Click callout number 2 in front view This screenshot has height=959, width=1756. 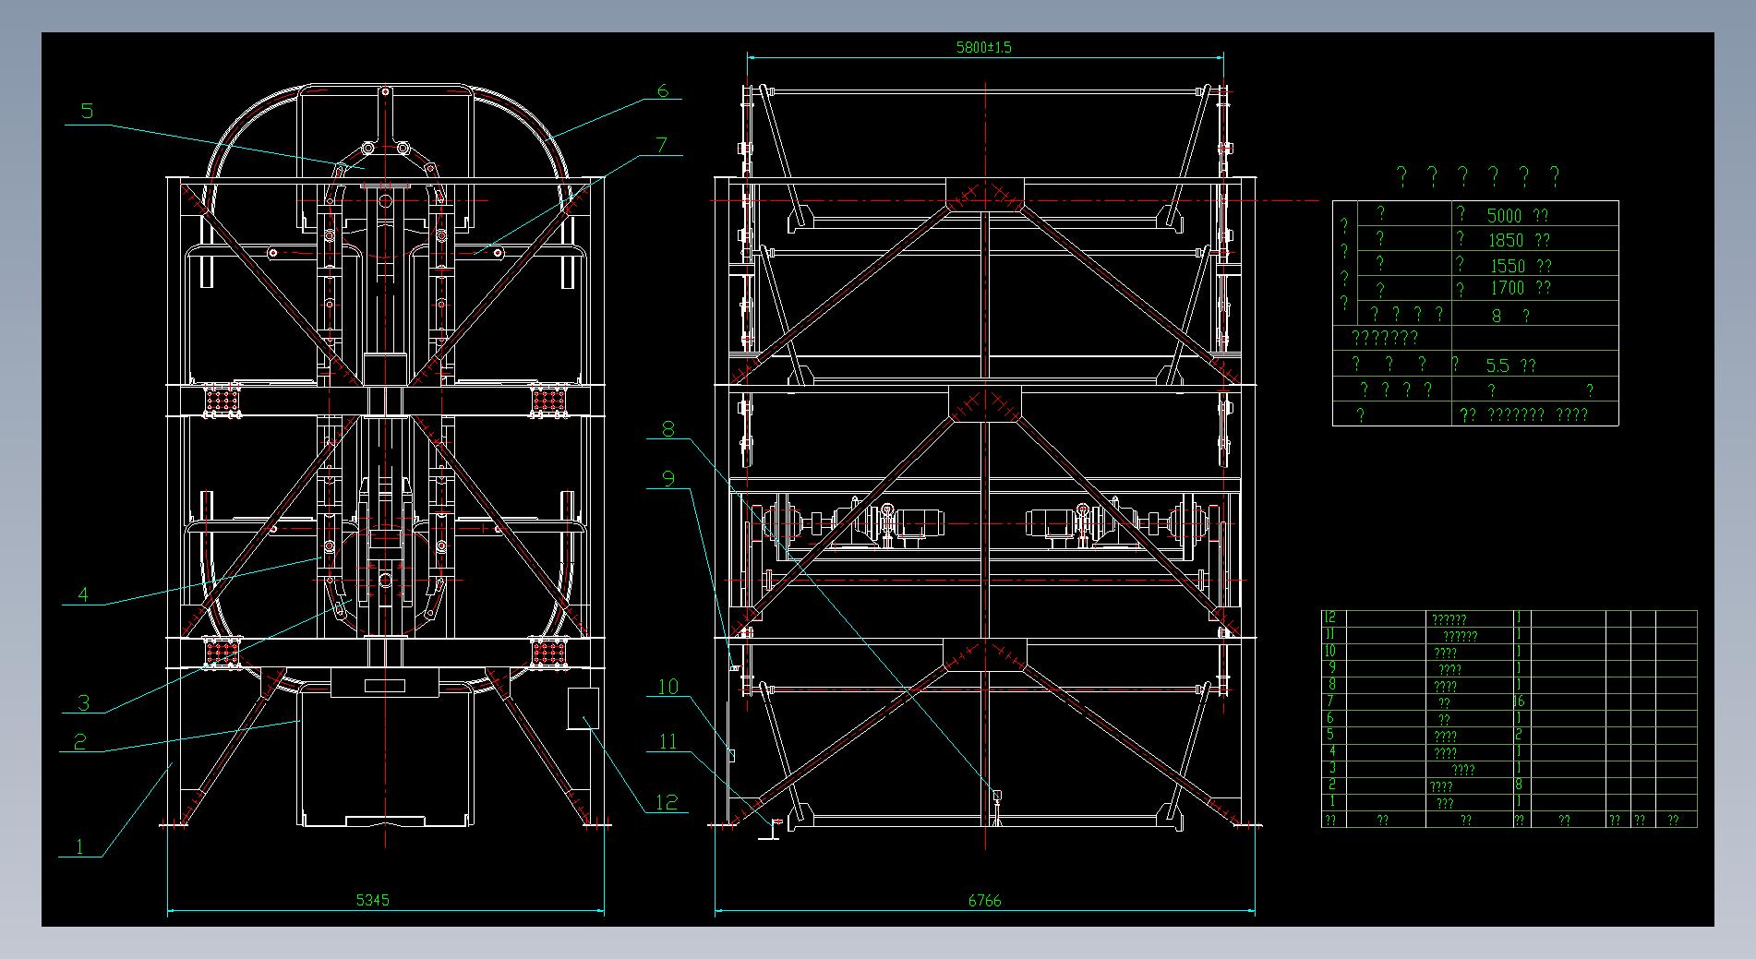point(80,741)
